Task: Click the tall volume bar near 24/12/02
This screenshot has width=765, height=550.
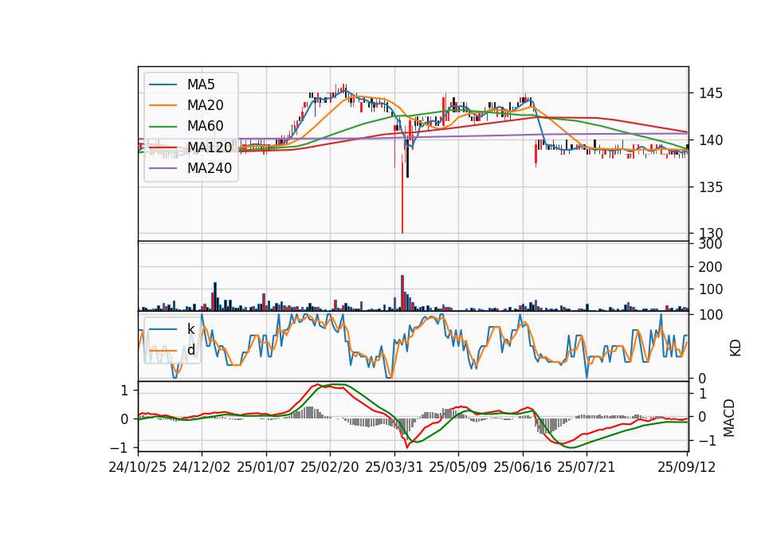Action: point(215,297)
